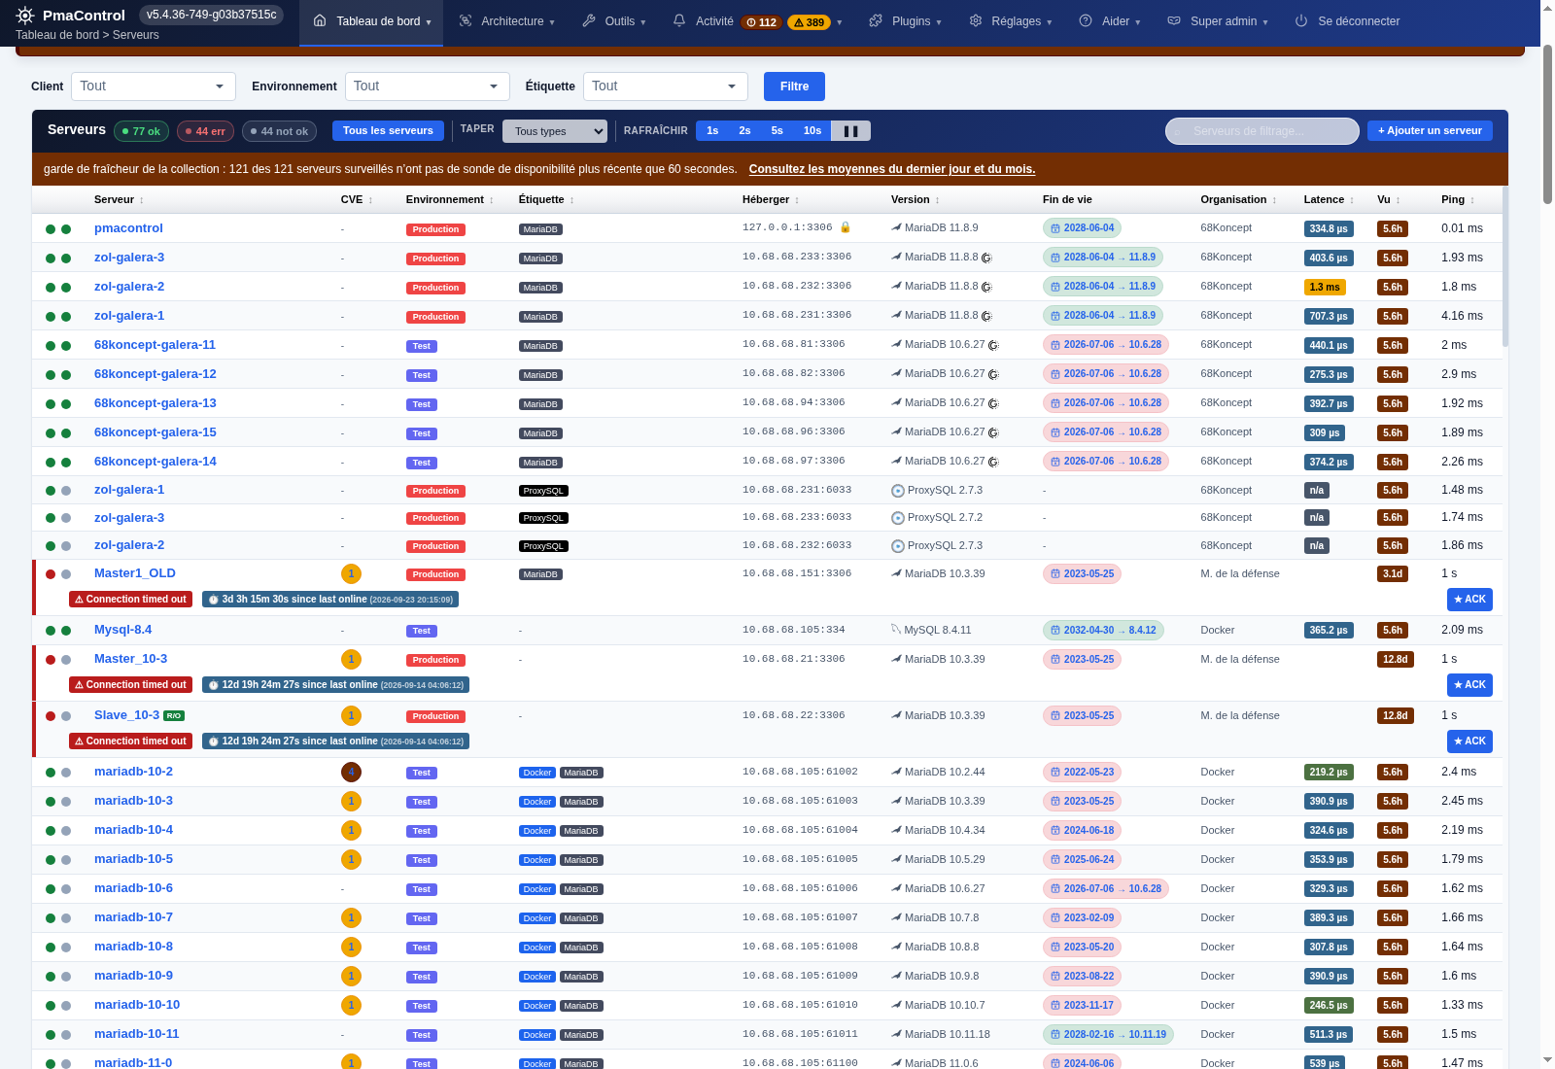Click the sort icon beside Organisation header

point(1274,200)
